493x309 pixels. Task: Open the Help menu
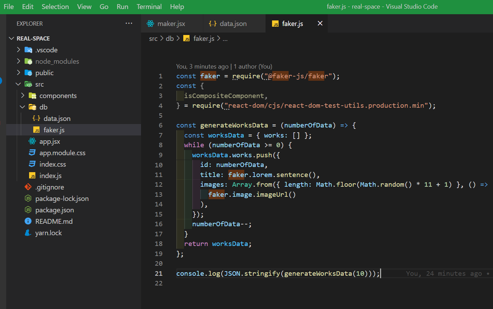click(x=177, y=7)
